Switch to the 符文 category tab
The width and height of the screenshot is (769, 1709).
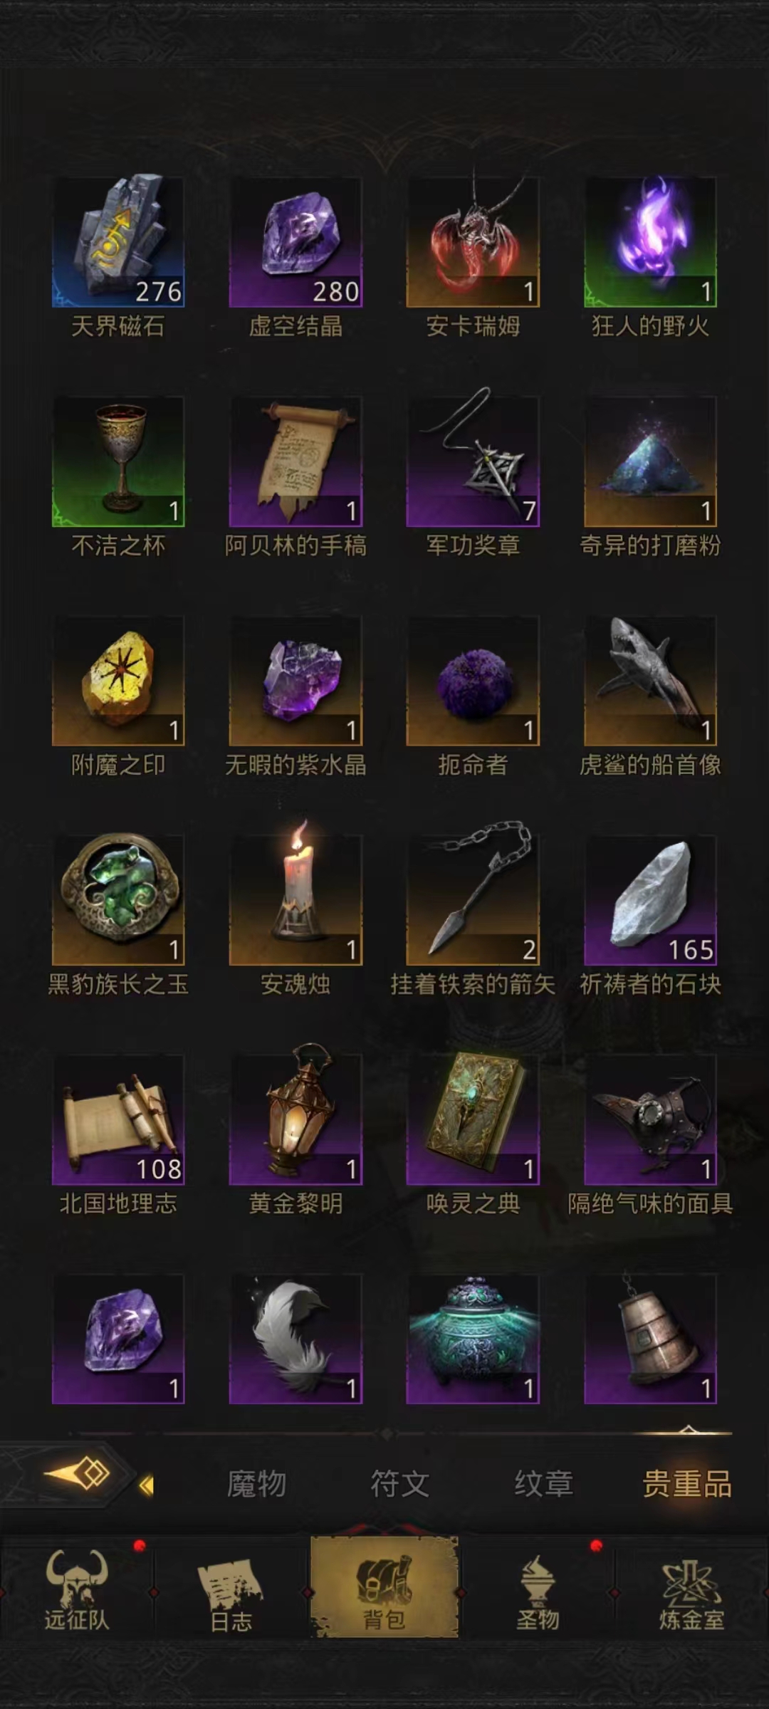click(400, 1485)
